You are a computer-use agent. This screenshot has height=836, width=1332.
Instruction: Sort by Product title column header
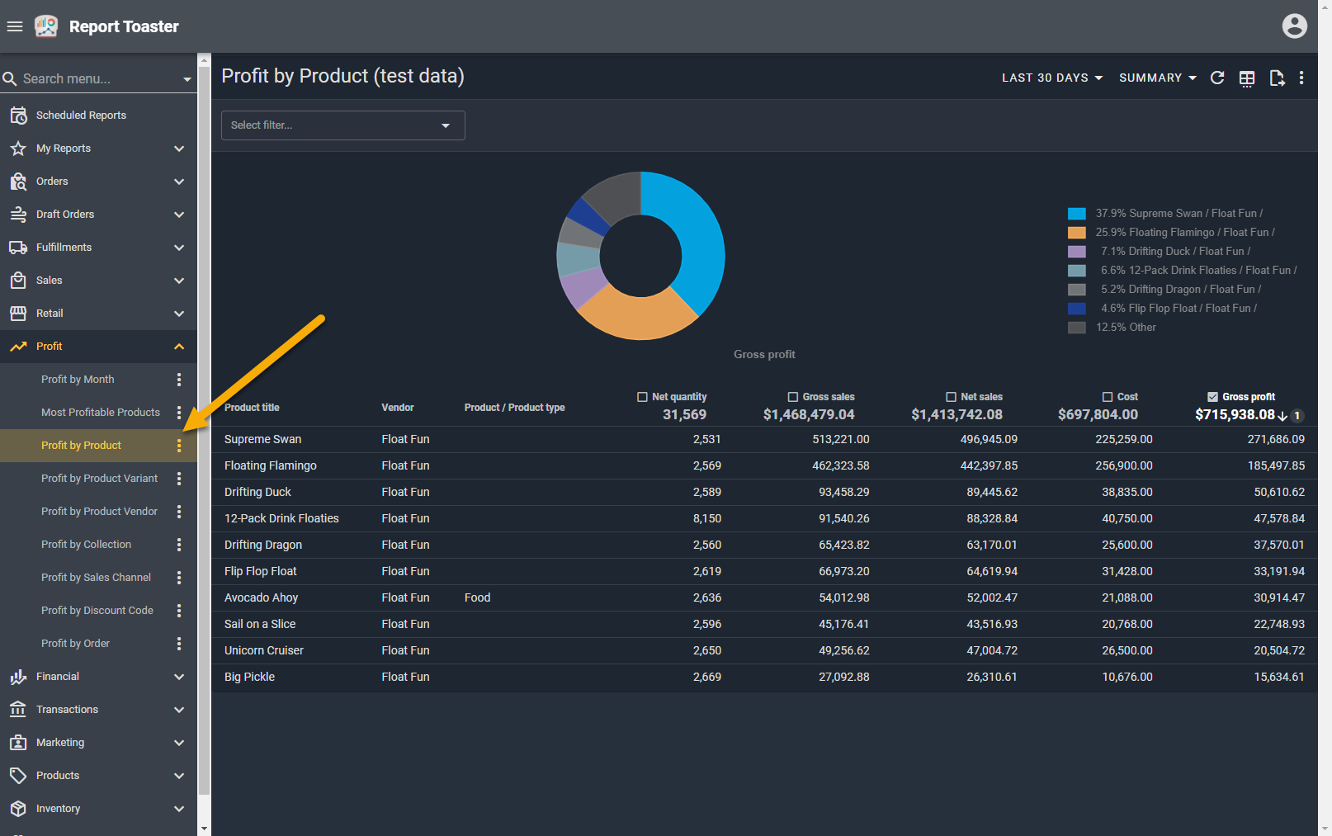pyautogui.click(x=252, y=408)
